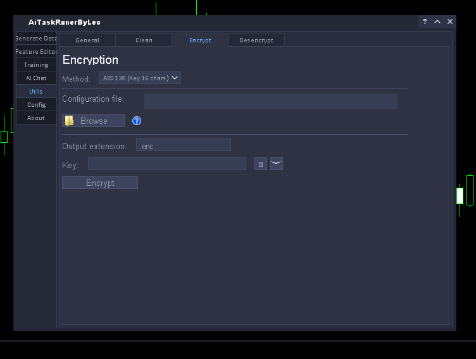Viewport: 476px width, 359px height.
Task: Click the Browse button with folder icon
Action: pos(94,121)
